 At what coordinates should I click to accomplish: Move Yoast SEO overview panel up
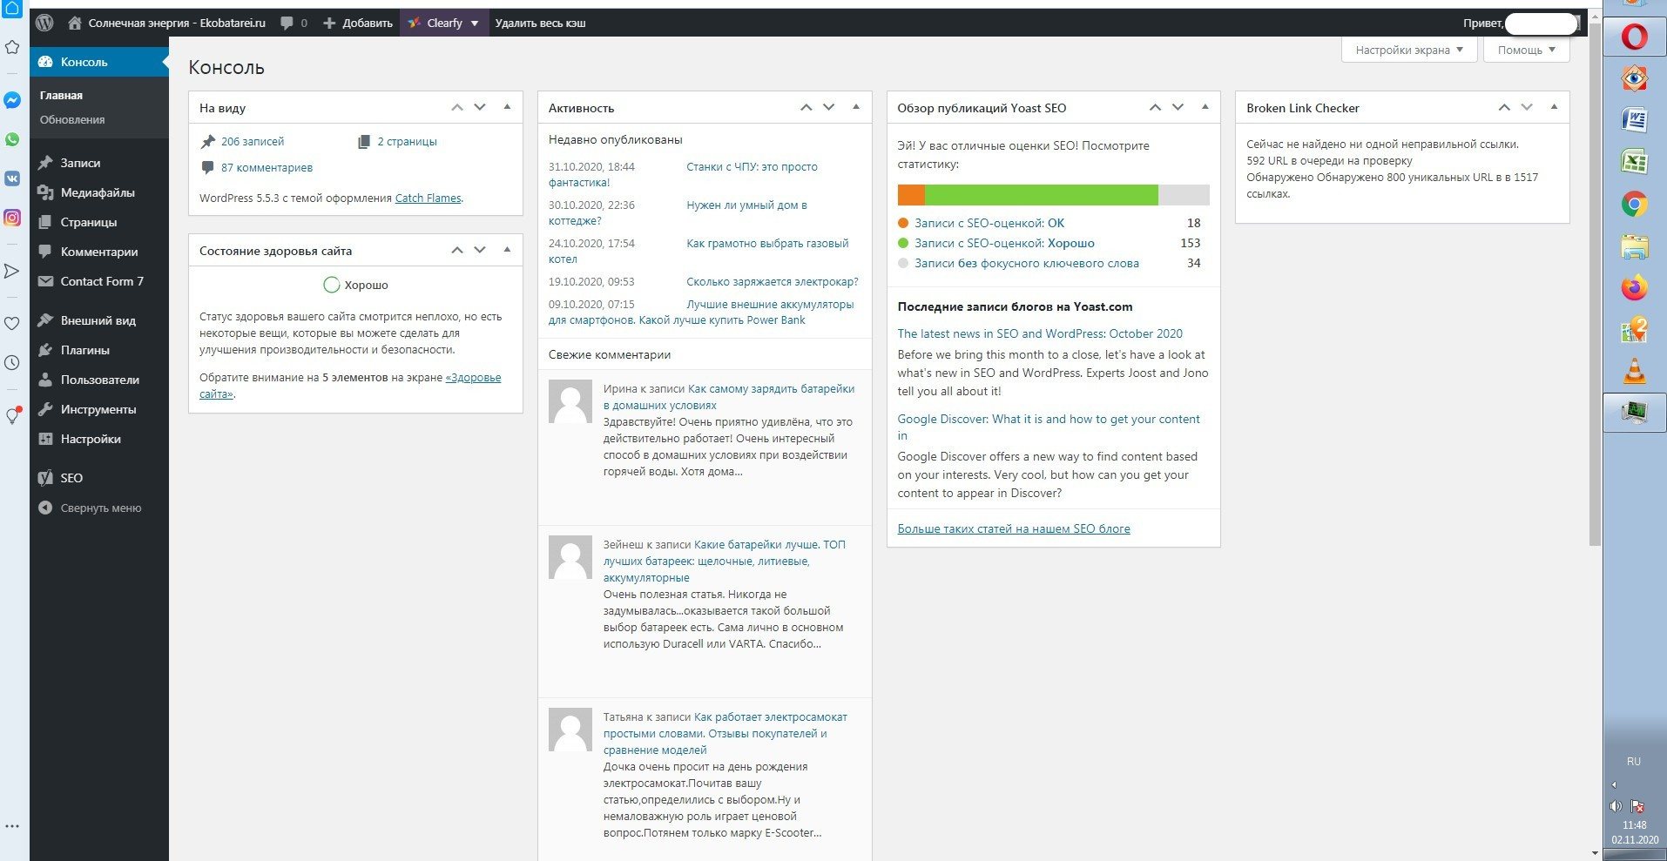click(1155, 107)
